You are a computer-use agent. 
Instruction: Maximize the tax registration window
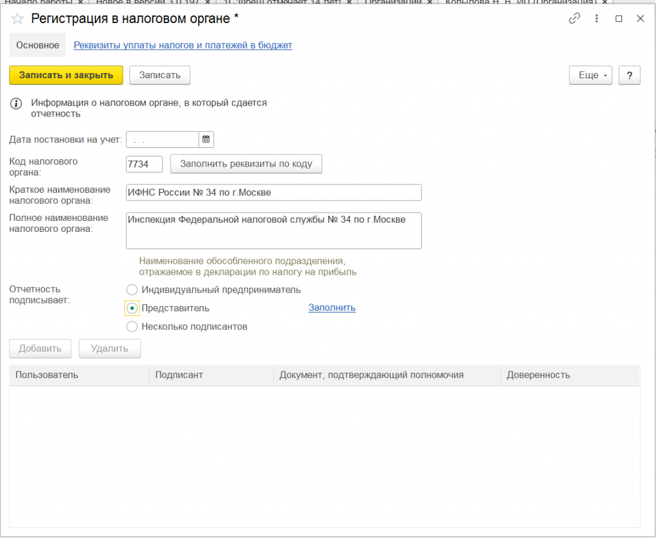click(x=619, y=19)
